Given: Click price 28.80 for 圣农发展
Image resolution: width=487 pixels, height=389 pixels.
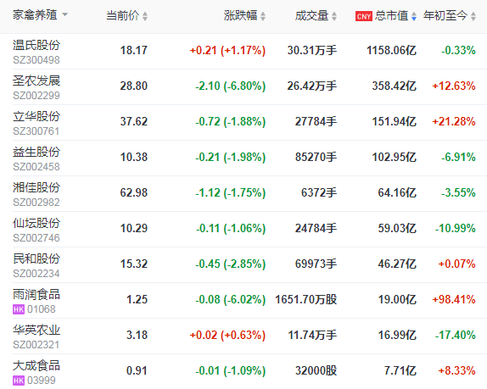Looking at the screenshot, I should (x=134, y=86).
